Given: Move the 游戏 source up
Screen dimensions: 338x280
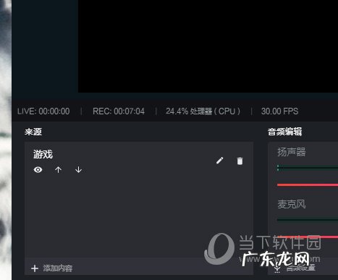Looking at the screenshot, I should pyautogui.click(x=58, y=170).
